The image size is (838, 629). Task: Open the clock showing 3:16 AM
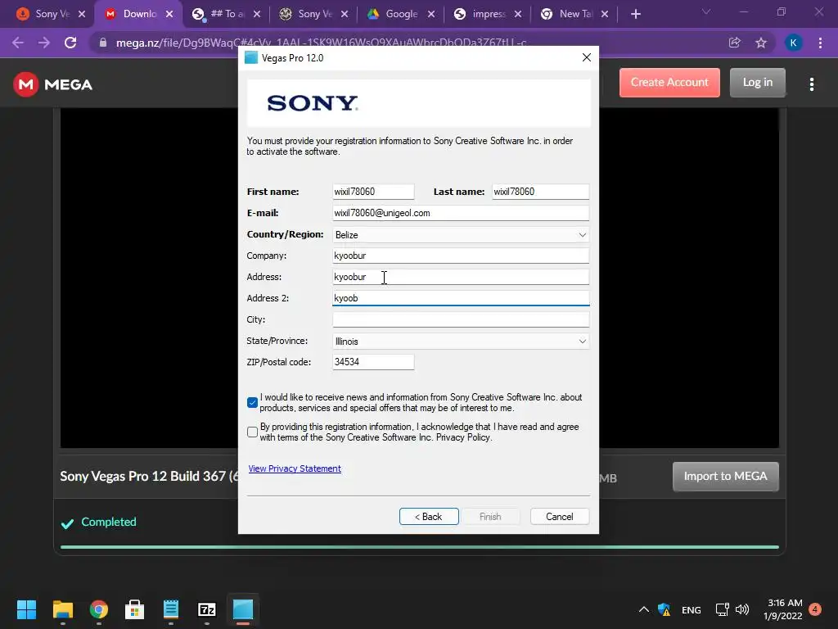783,609
